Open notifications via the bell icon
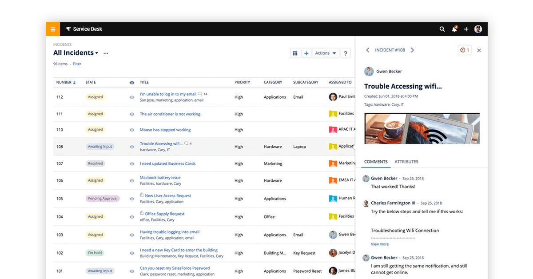The width and height of the screenshot is (533, 279). 454,29
